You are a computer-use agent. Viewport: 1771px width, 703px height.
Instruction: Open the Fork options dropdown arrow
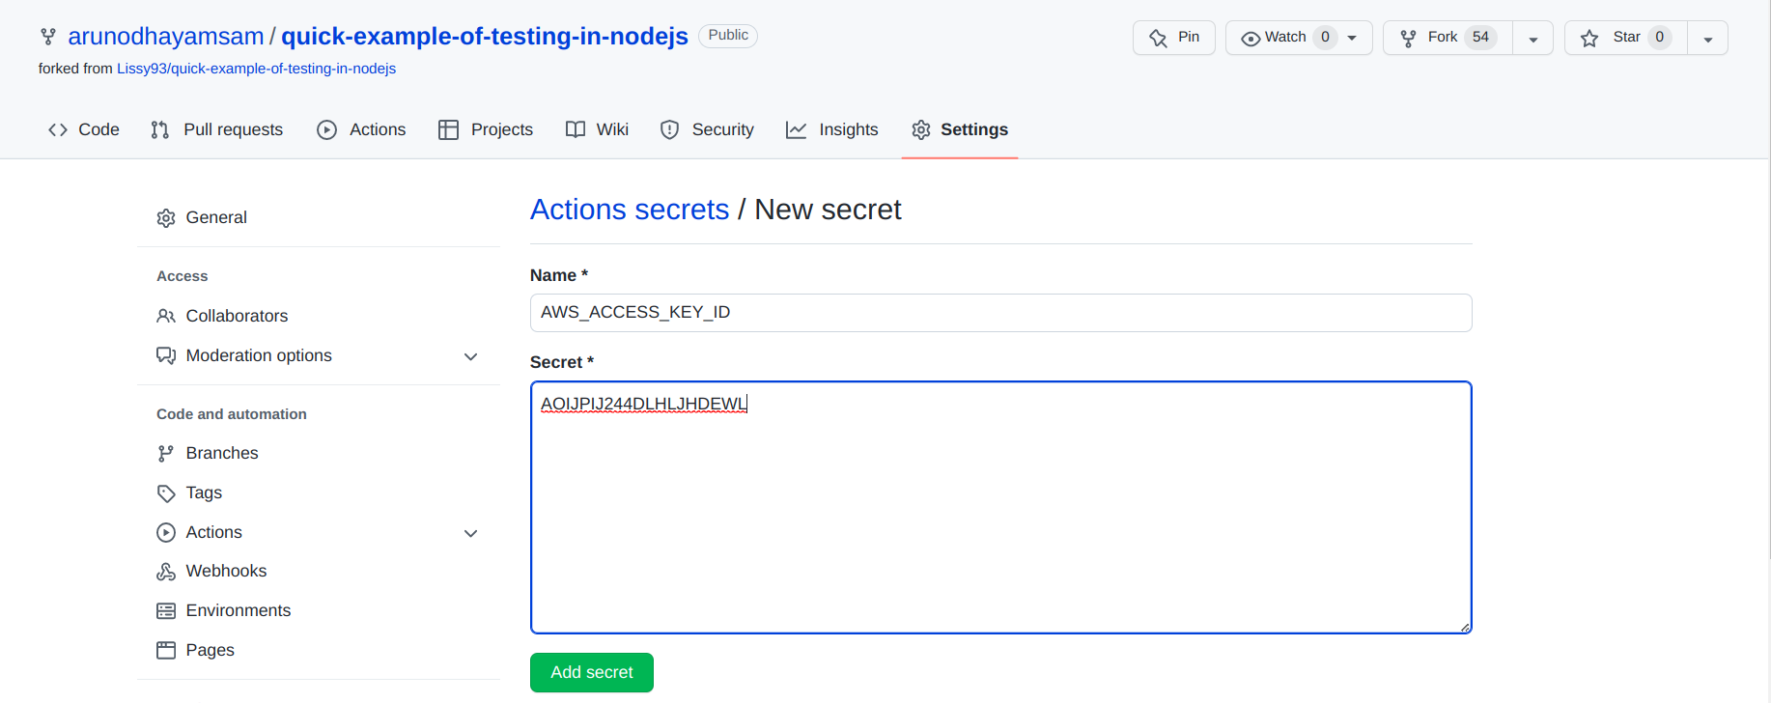pos(1532,39)
